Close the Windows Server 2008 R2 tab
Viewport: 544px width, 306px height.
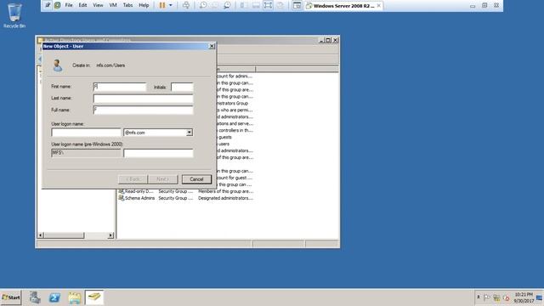click(379, 6)
